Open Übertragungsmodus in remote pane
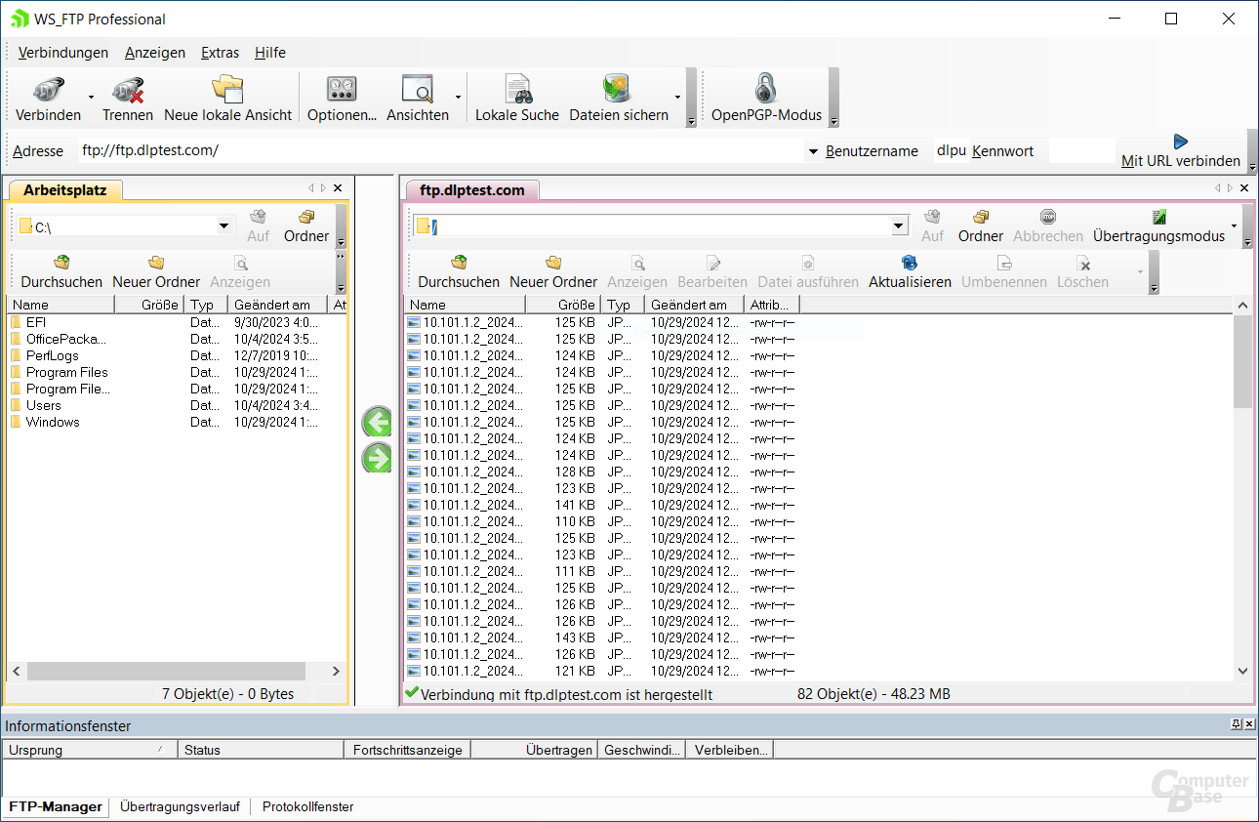Image resolution: width=1259 pixels, height=822 pixels. pyautogui.click(x=1158, y=226)
